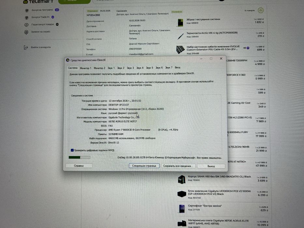Viewport: 304px width, 228px height.
Task: Click model X870E AORUS ELITE WIFI7 text
Action: [123, 121]
